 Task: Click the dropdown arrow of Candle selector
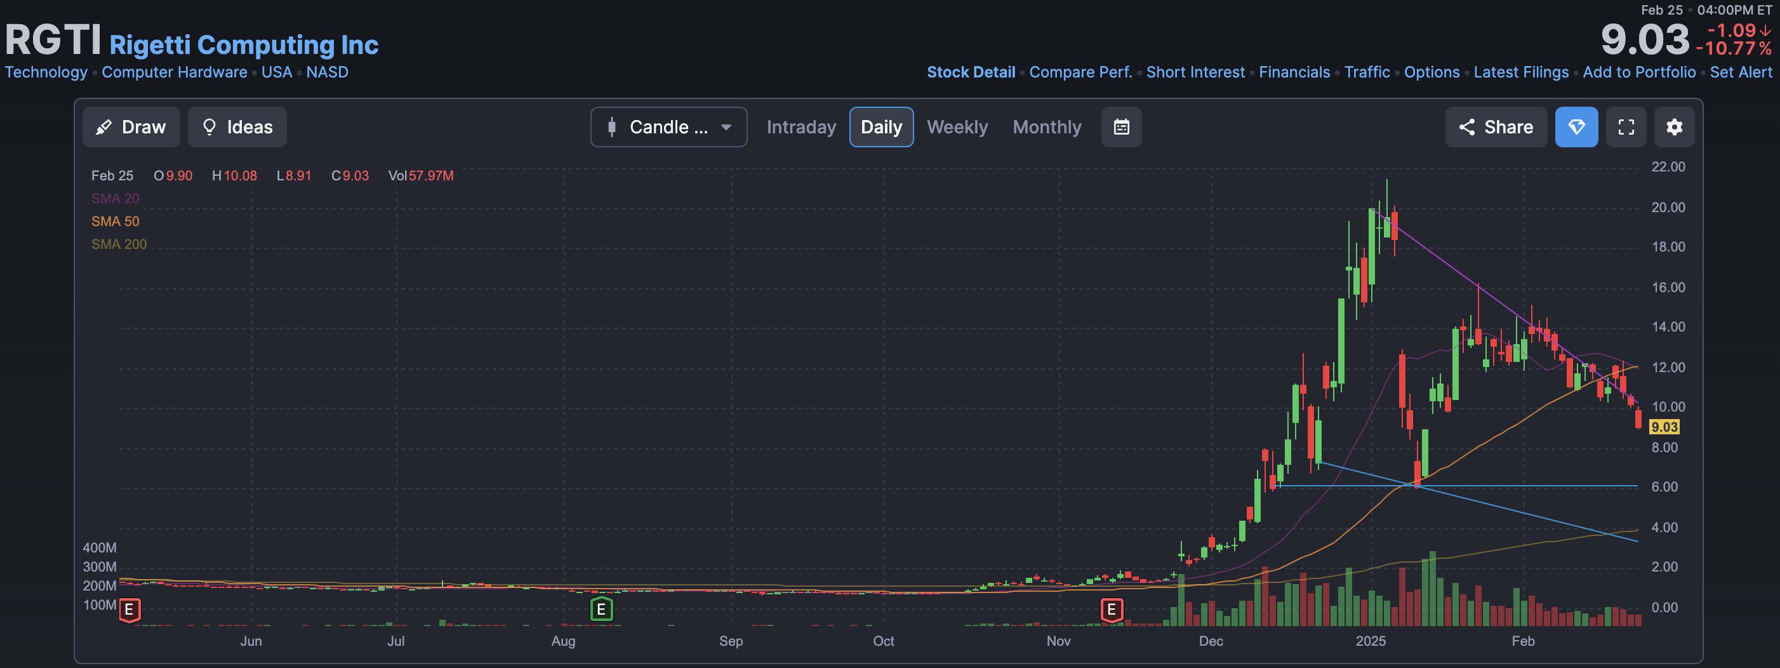(x=726, y=127)
